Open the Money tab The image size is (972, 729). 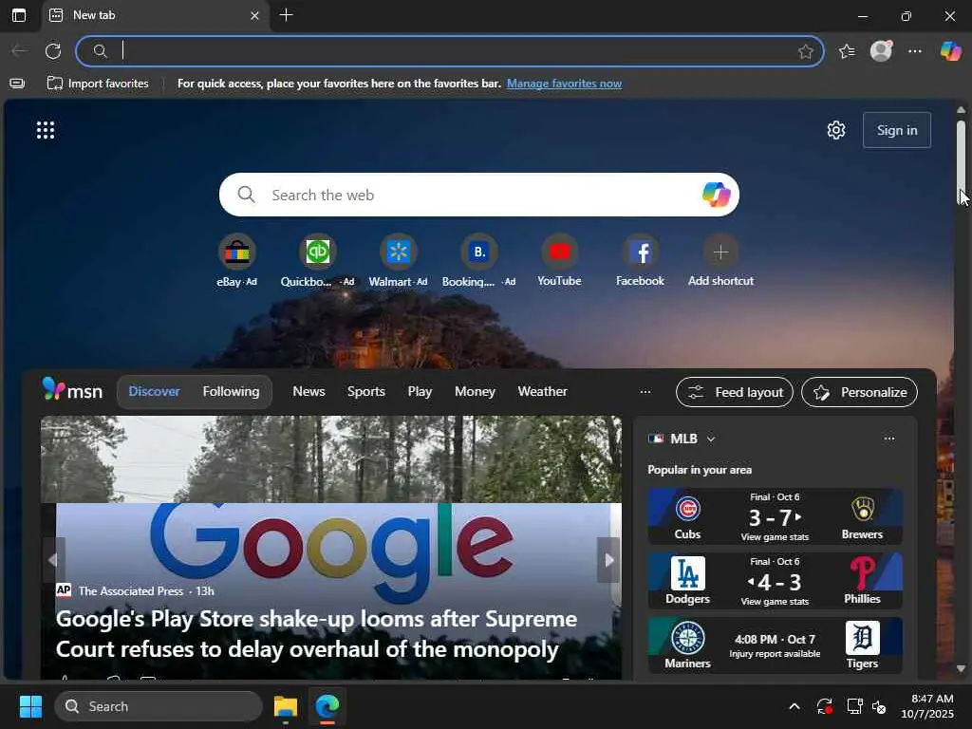pyautogui.click(x=475, y=392)
